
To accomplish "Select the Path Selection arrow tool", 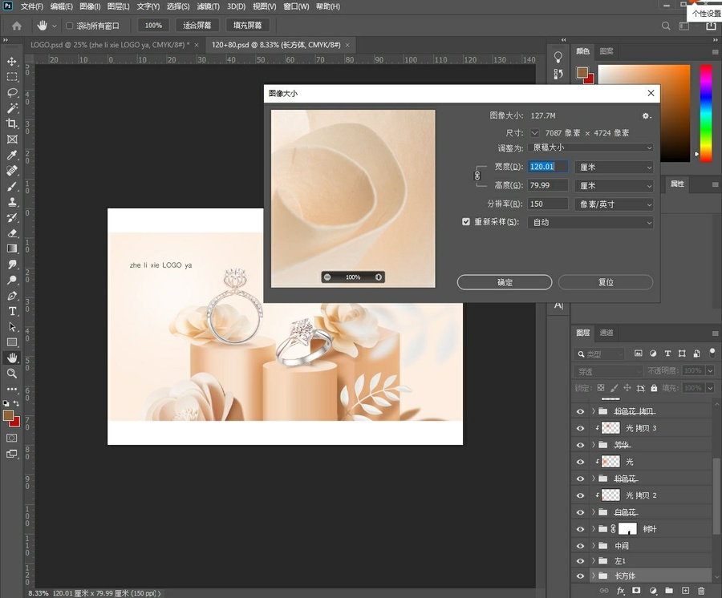I will 12,327.
